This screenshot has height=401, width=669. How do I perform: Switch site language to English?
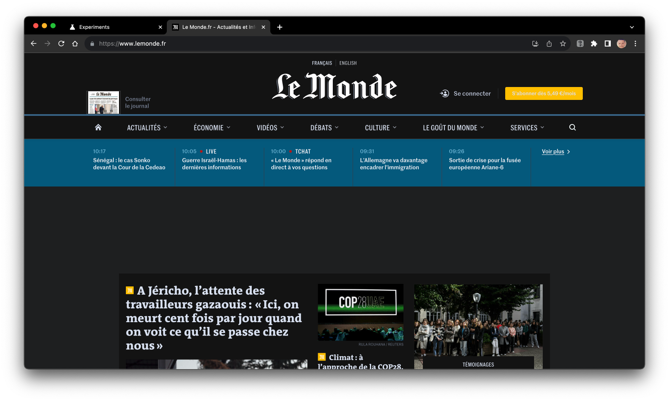tap(348, 63)
